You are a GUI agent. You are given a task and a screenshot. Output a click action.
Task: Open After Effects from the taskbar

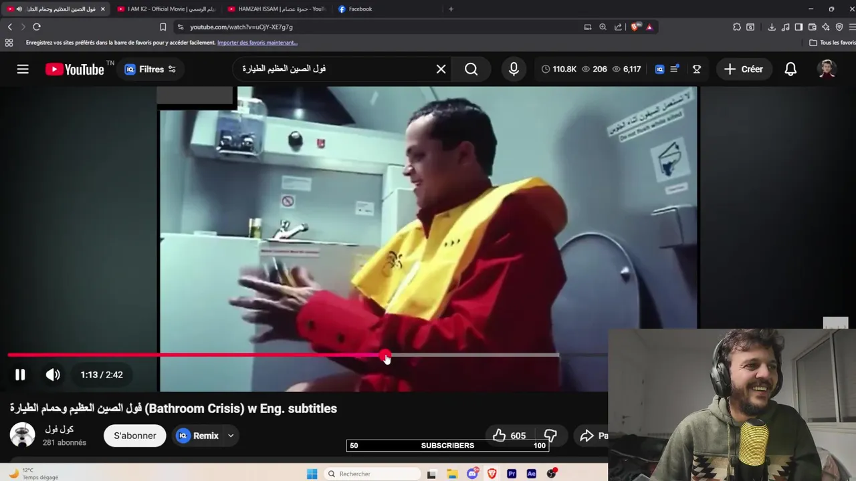coord(532,474)
